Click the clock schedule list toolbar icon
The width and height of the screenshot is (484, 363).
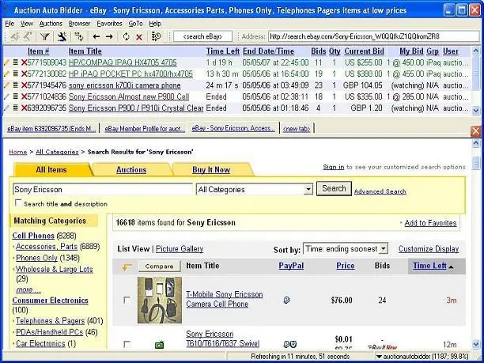(x=156, y=36)
